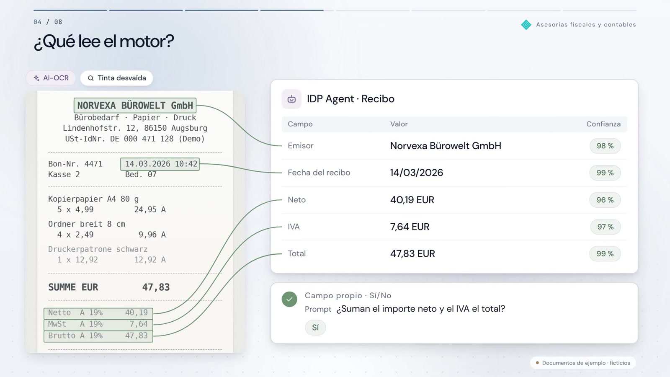The width and height of the screenshot is (670, 377).
Task: Click the slide title ¿Qué lee el motor?
Action: (x=103, y=41)
